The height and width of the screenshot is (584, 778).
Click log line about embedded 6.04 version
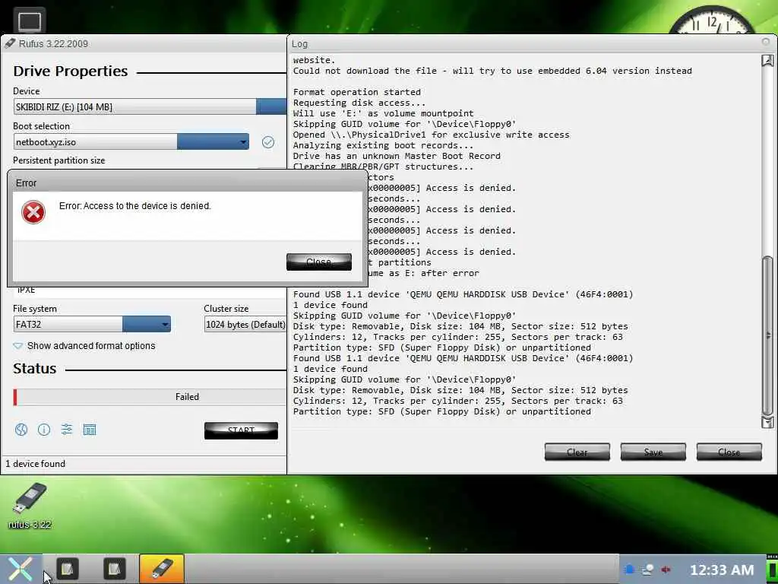click(492, 71)
